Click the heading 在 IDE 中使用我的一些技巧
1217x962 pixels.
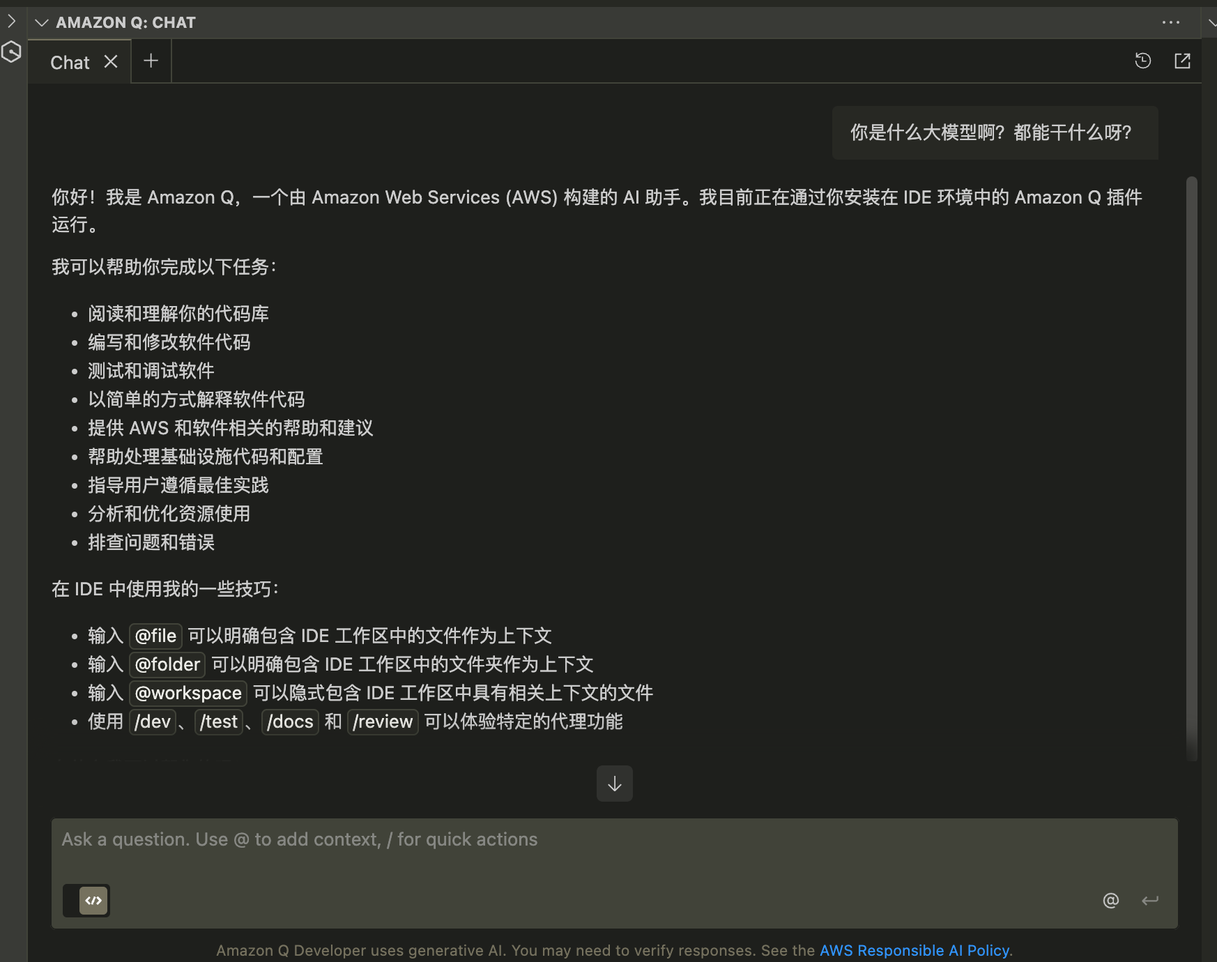coord(165,589)
